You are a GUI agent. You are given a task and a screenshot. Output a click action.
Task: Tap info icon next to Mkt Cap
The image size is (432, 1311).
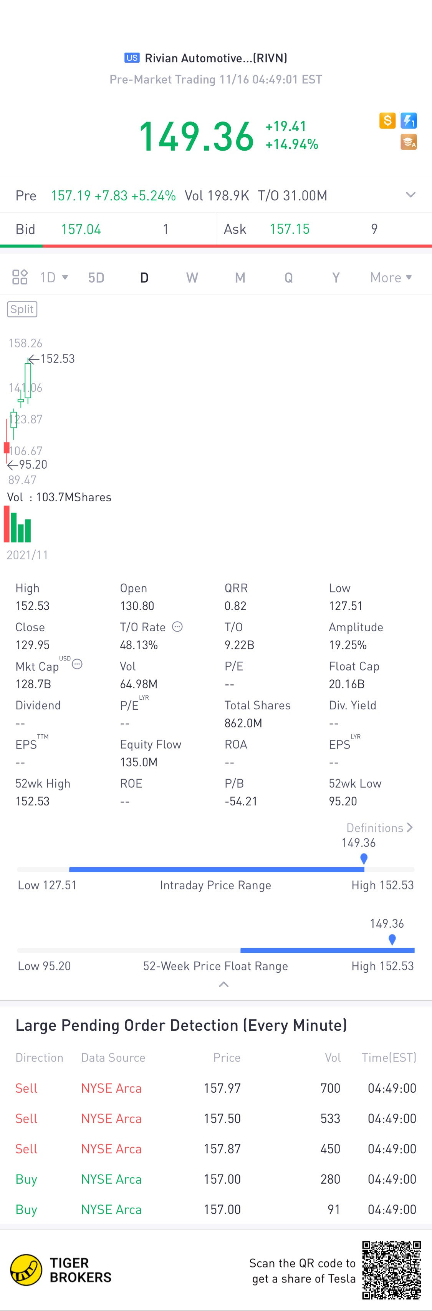click(x=77, y=664)
